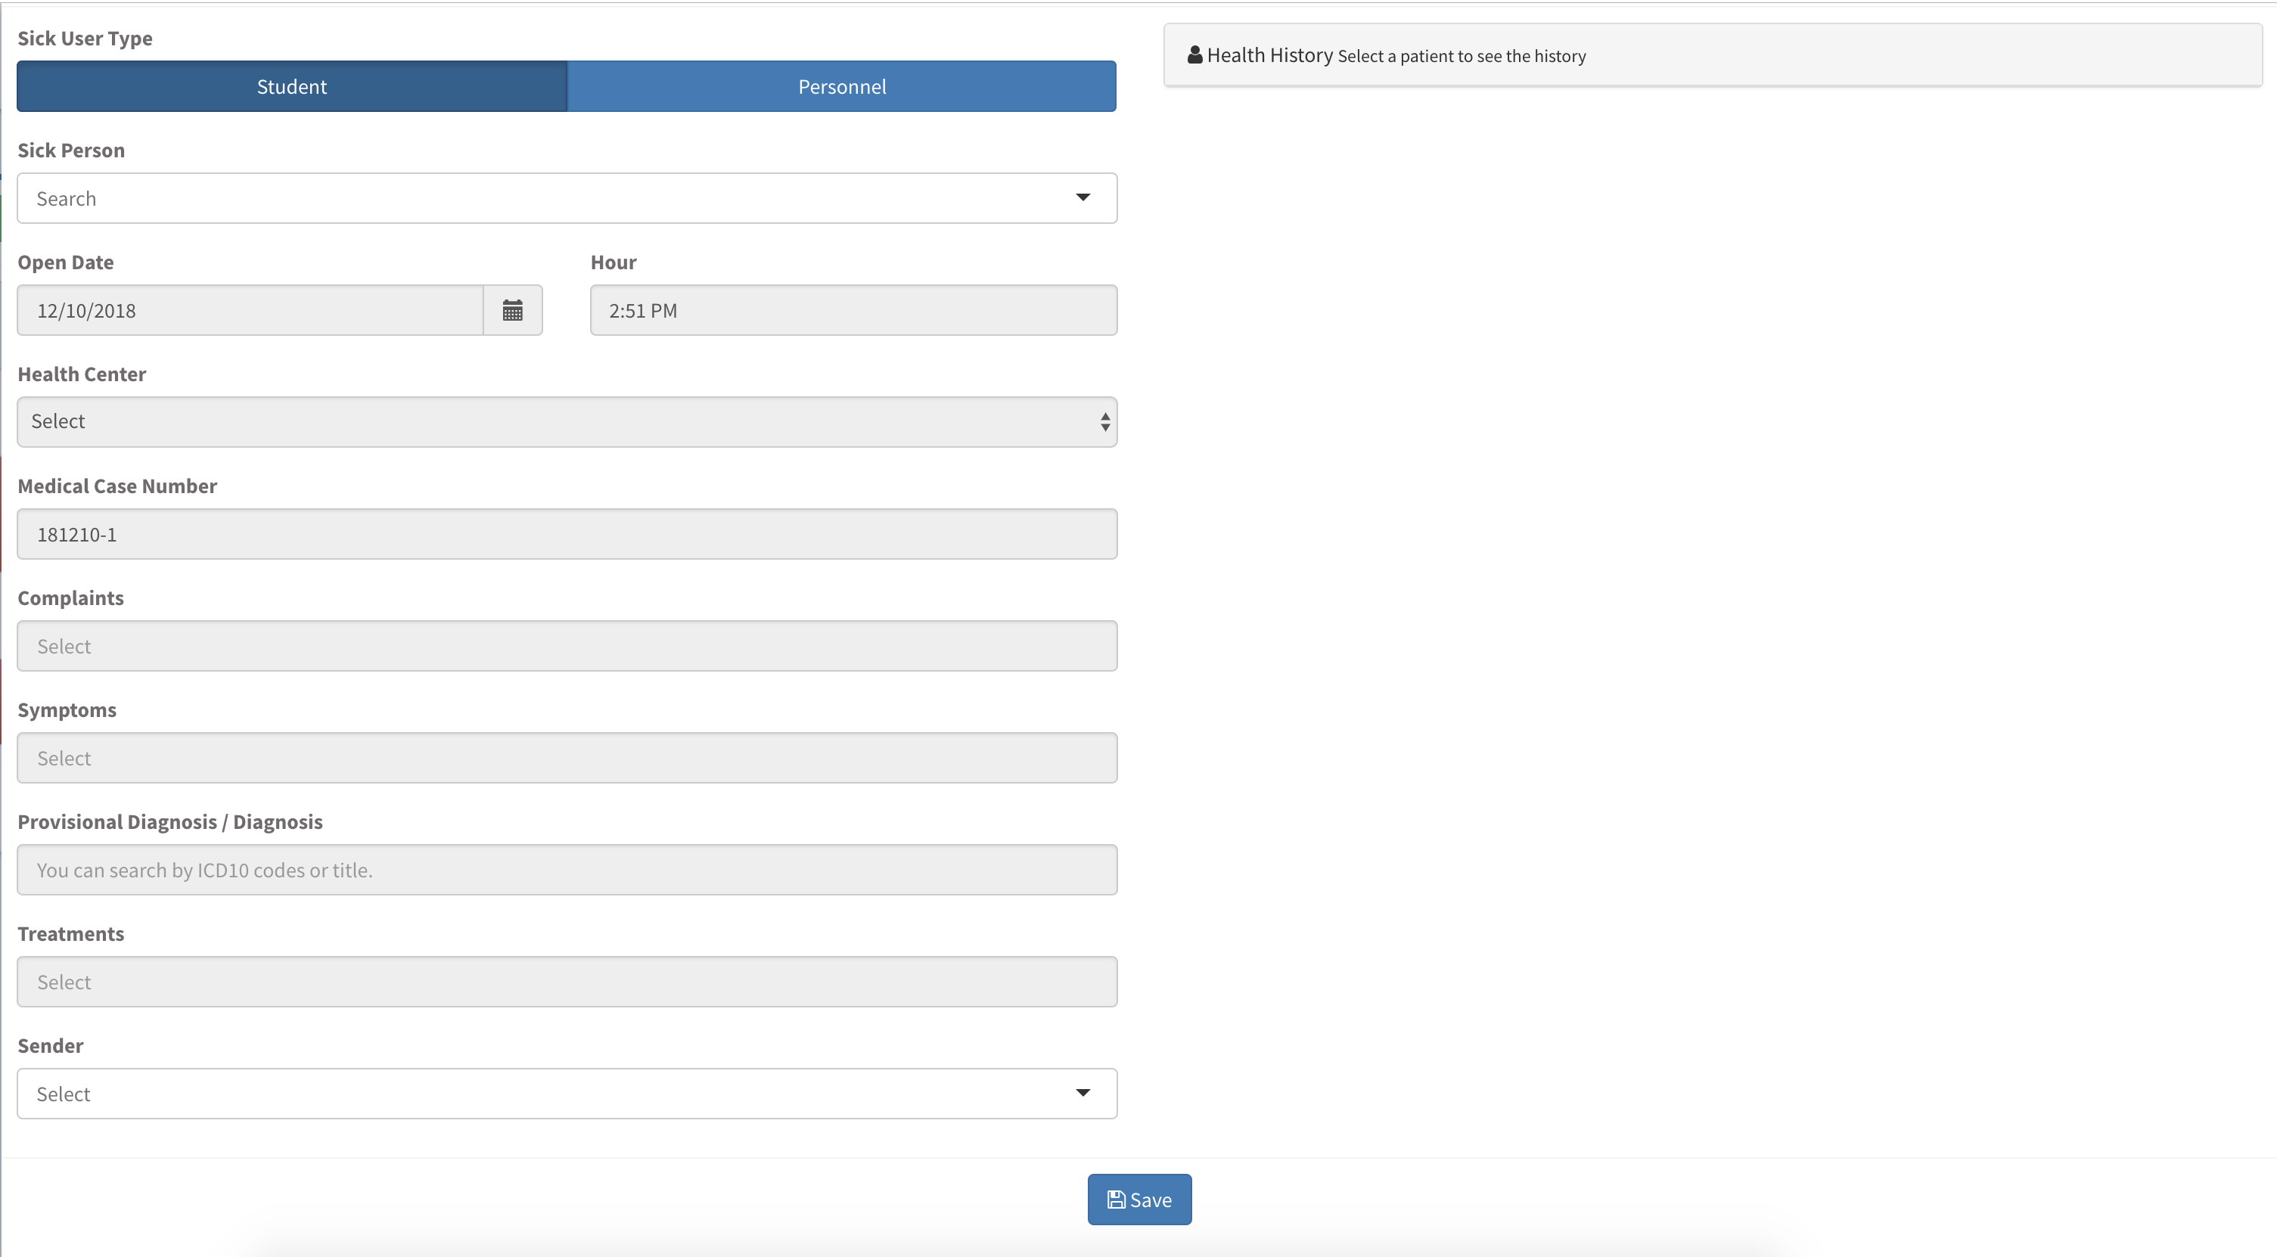Viewport: 2277px width, 1257px height.
Task: Open the Treatments select field
Action: coord(566,982)
